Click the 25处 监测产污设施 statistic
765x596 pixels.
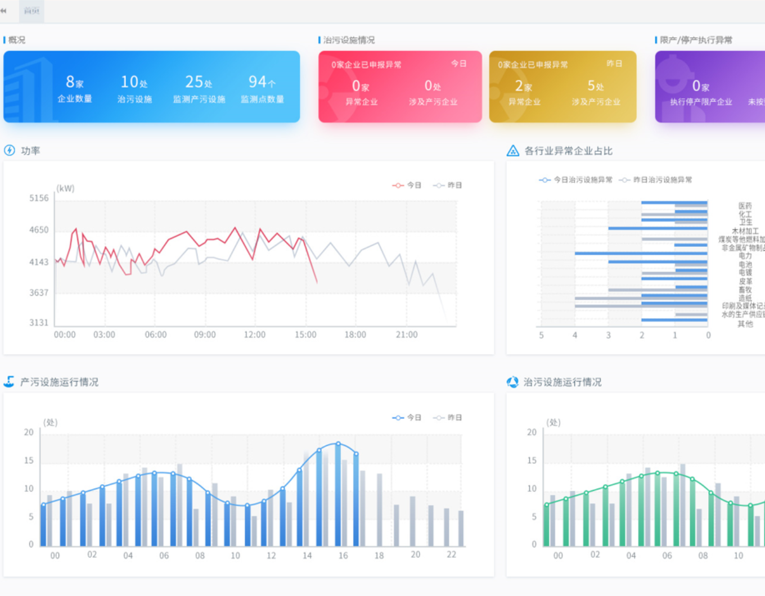(x=199, y=89)
